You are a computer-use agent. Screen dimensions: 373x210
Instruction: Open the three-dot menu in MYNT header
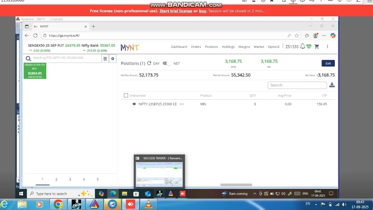(x=328, y=47)
